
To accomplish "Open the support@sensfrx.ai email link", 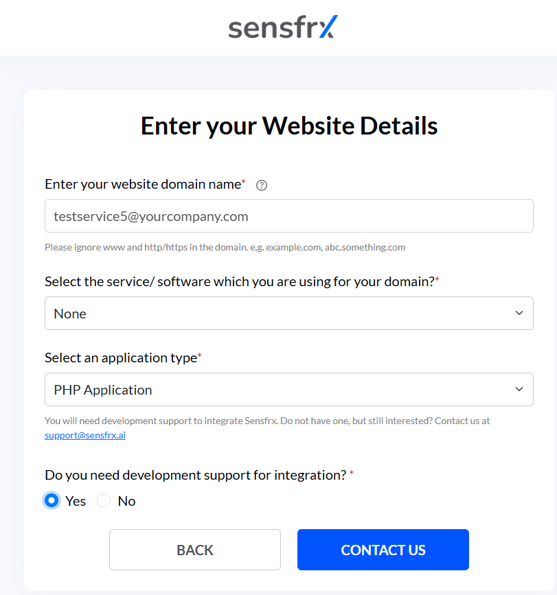I will point(85,435).
